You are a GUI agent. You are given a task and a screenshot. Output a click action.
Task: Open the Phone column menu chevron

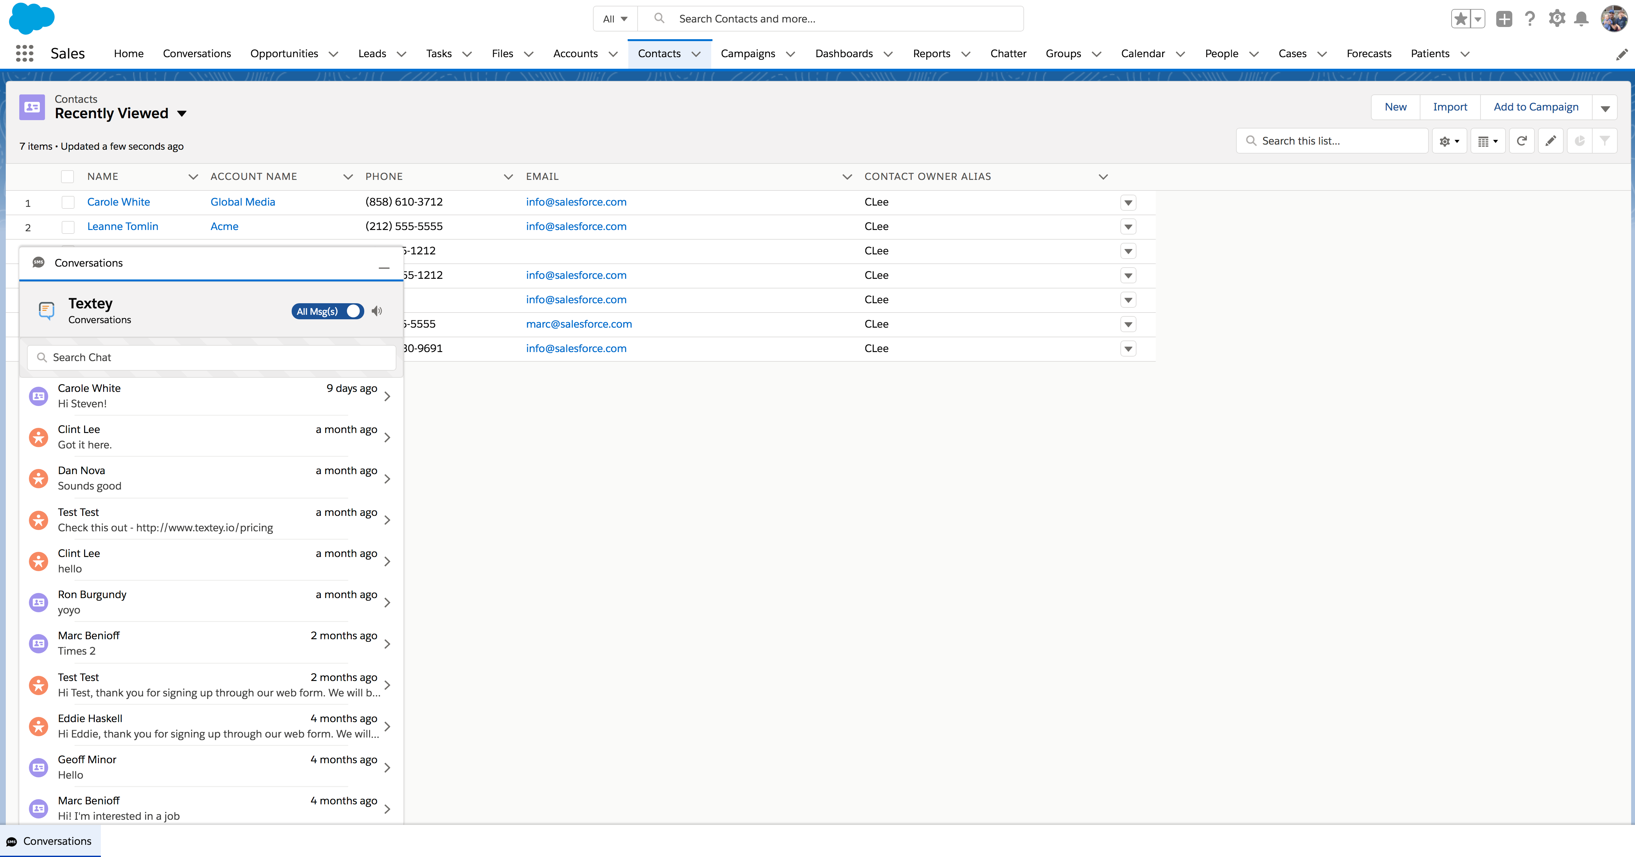point(508,176)
